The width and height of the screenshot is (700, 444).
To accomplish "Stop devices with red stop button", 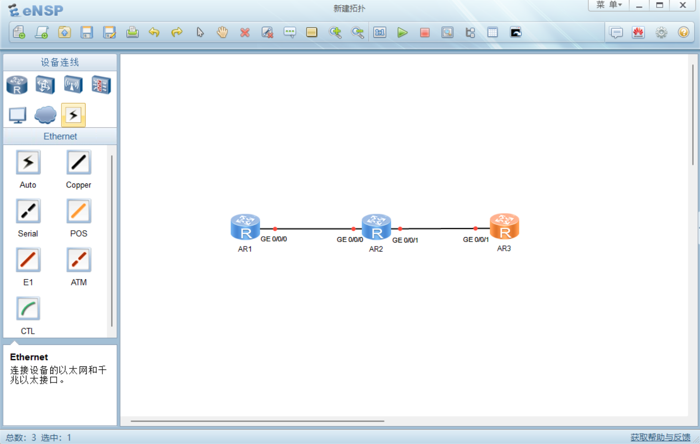I will (x=425, y=33).
